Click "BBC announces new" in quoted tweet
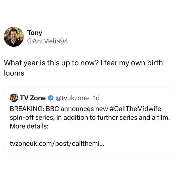The width and height of the screenshot is (180, 181). [77, 109]
